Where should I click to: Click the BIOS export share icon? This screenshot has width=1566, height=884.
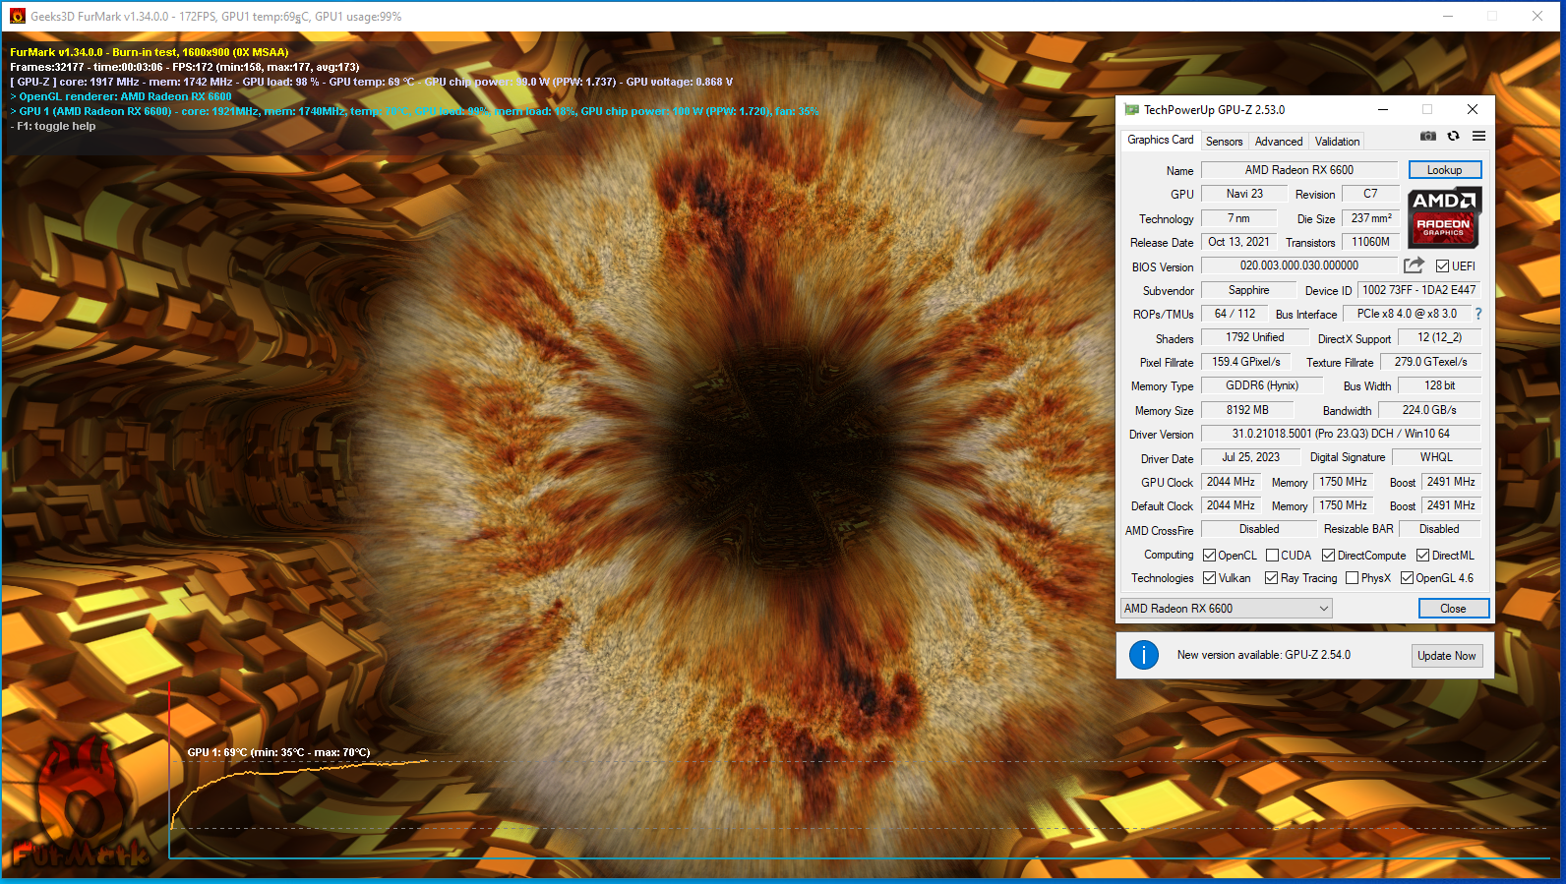(1414, 265)
